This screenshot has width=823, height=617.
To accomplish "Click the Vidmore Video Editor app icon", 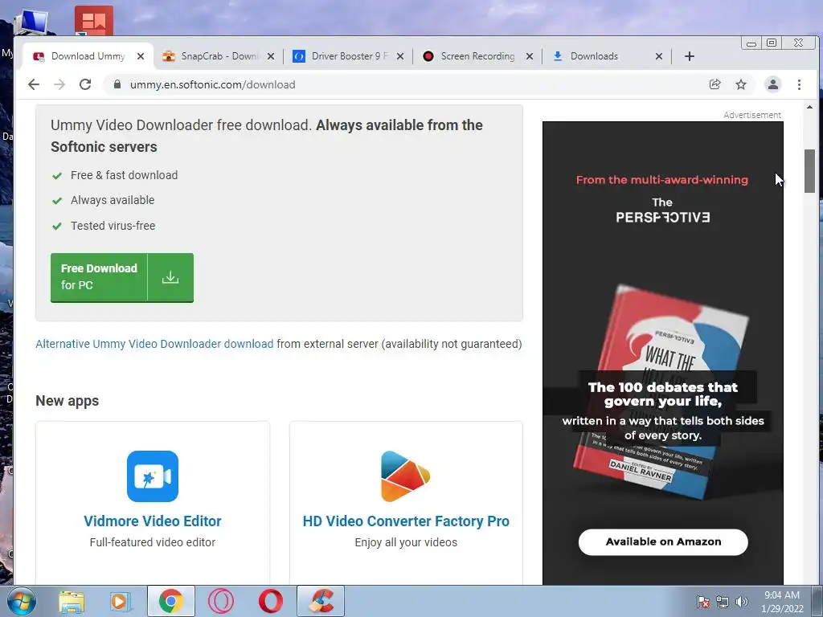I will coord(152,476).
